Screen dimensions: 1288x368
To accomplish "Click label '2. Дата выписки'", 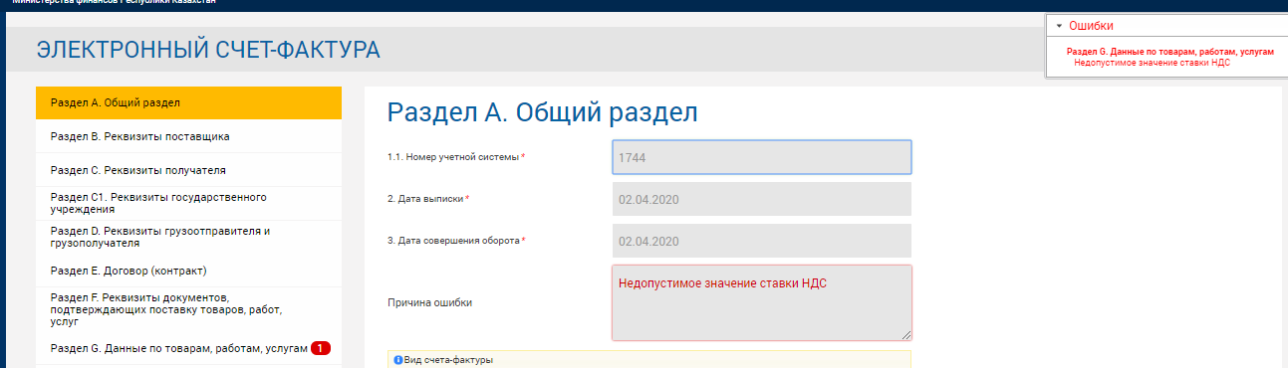I will [425, 199].
